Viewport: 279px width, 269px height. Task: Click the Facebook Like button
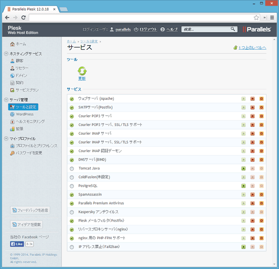(x=17, y=244)
